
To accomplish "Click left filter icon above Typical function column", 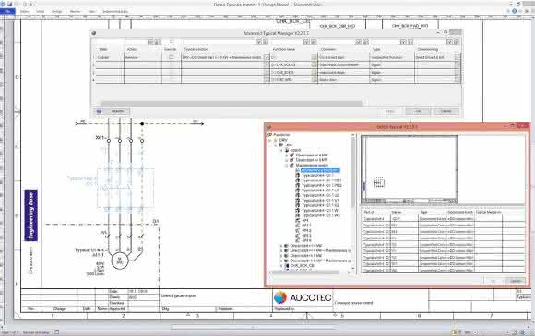I will pyautogui.click(x=258, y=41).
